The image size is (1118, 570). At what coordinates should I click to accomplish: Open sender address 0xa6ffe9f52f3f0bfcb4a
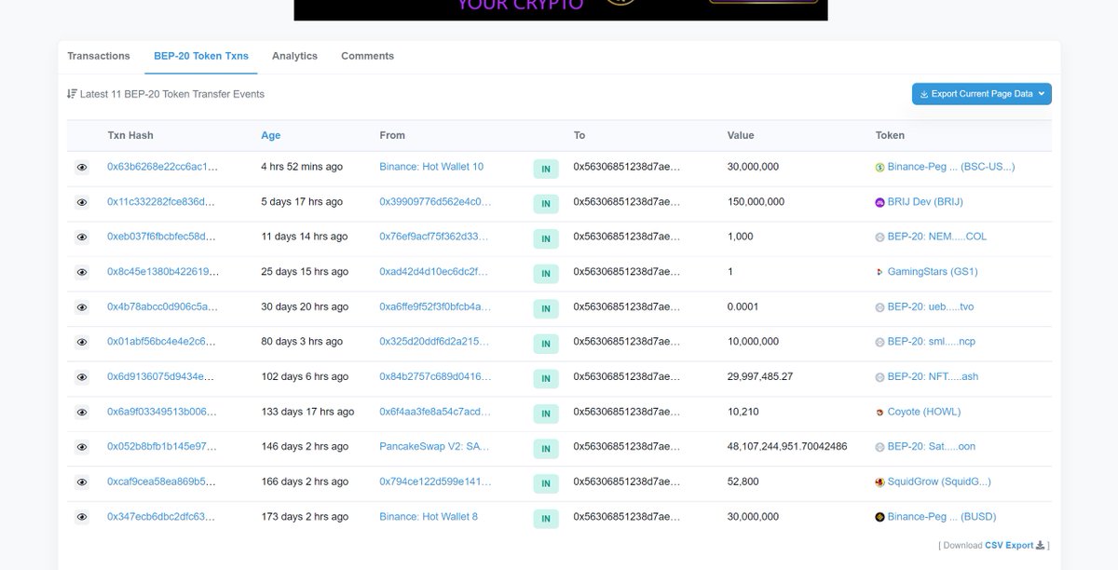click(x=435, y=306)
